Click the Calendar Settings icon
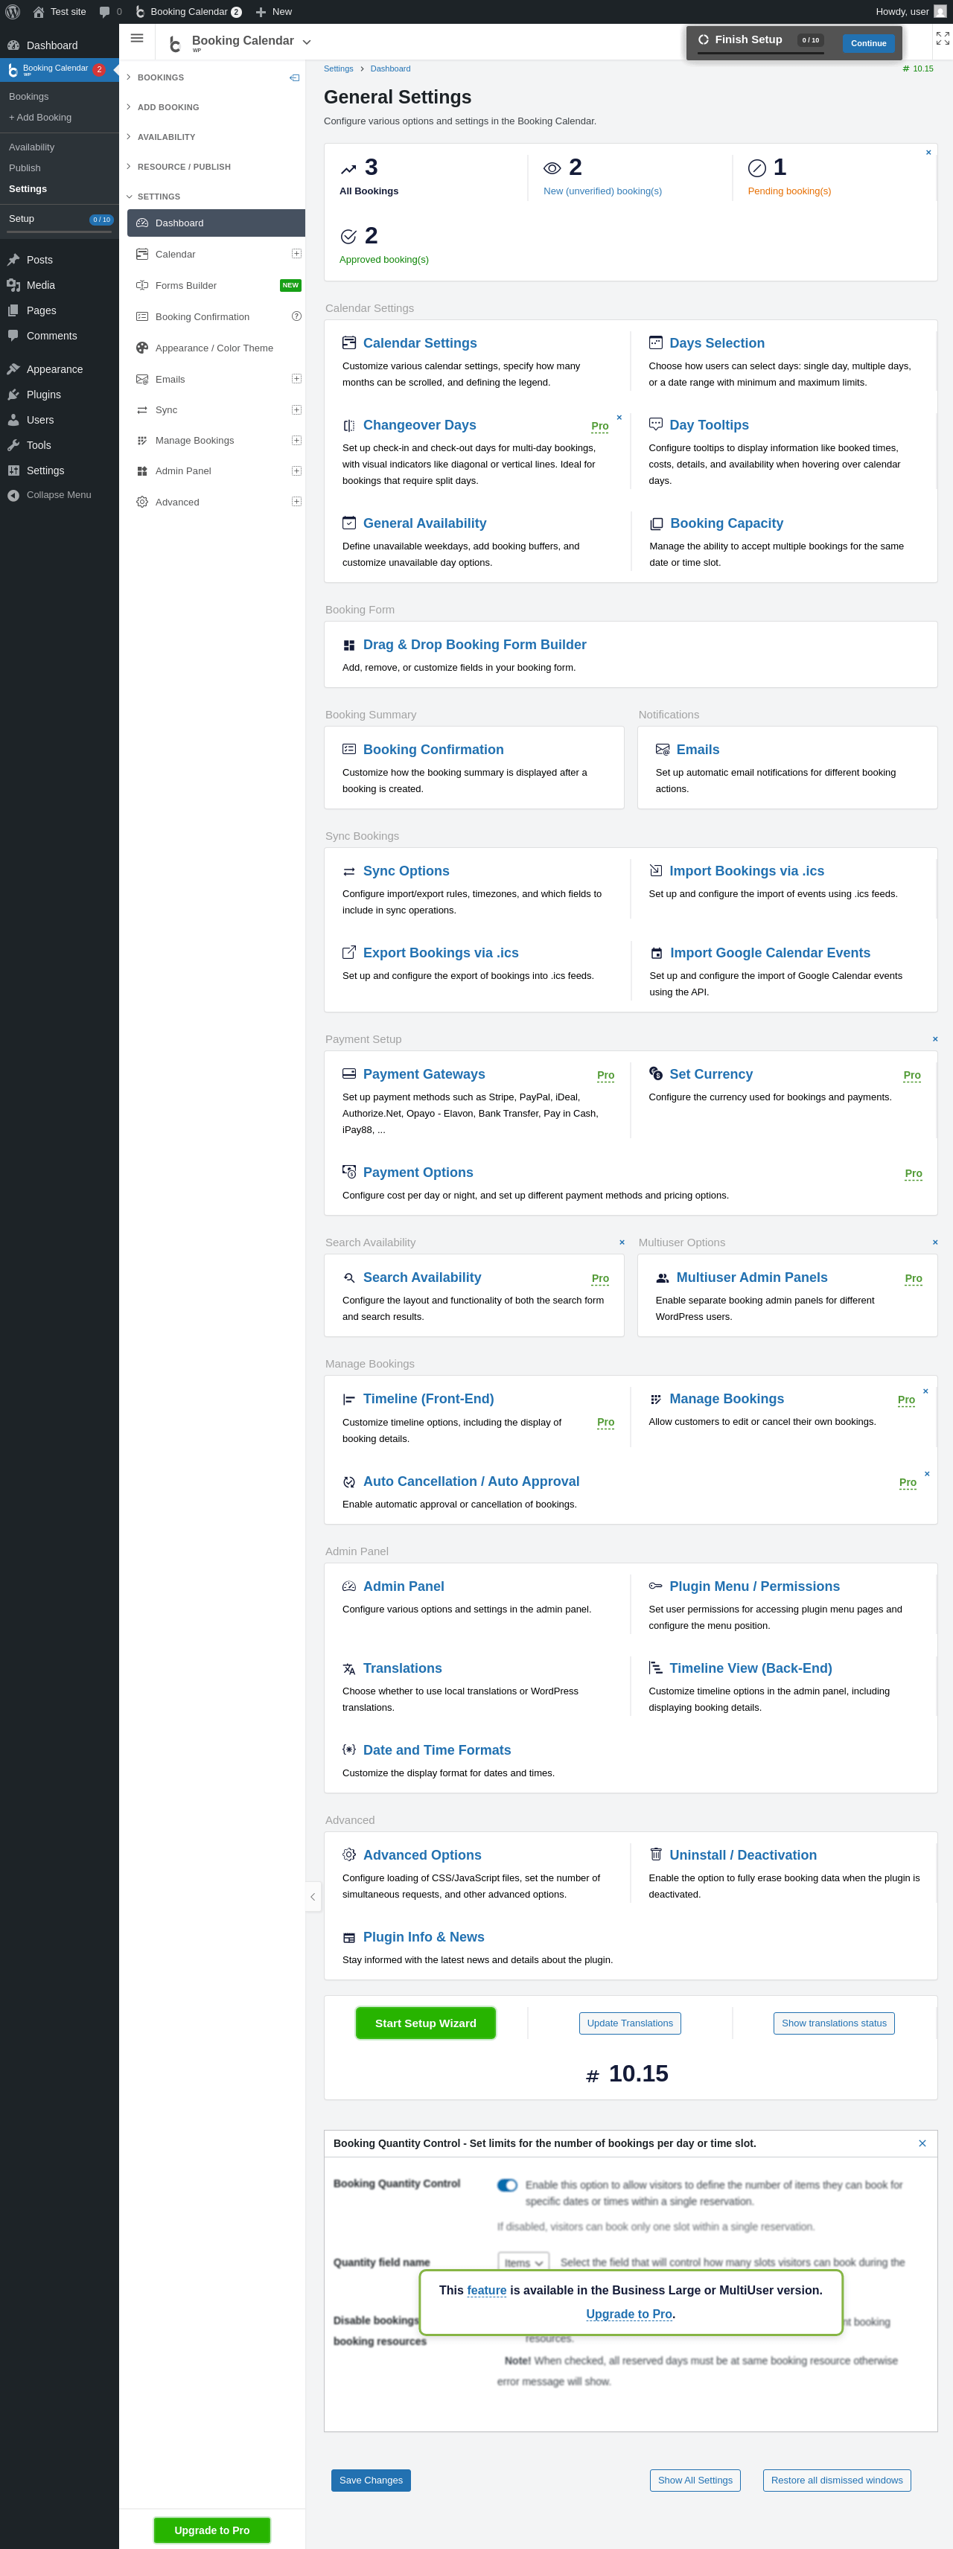Image resolution: width=953 pixels, height=2549 pixels. point(349,343)
